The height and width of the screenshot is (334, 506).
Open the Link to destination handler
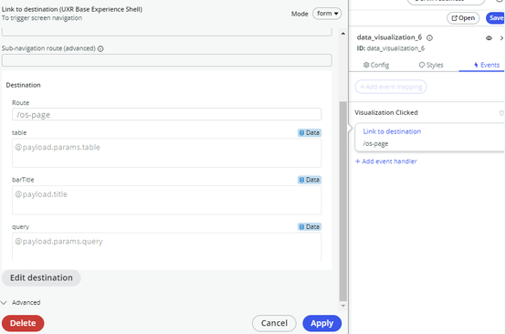(x=392, y=131)
